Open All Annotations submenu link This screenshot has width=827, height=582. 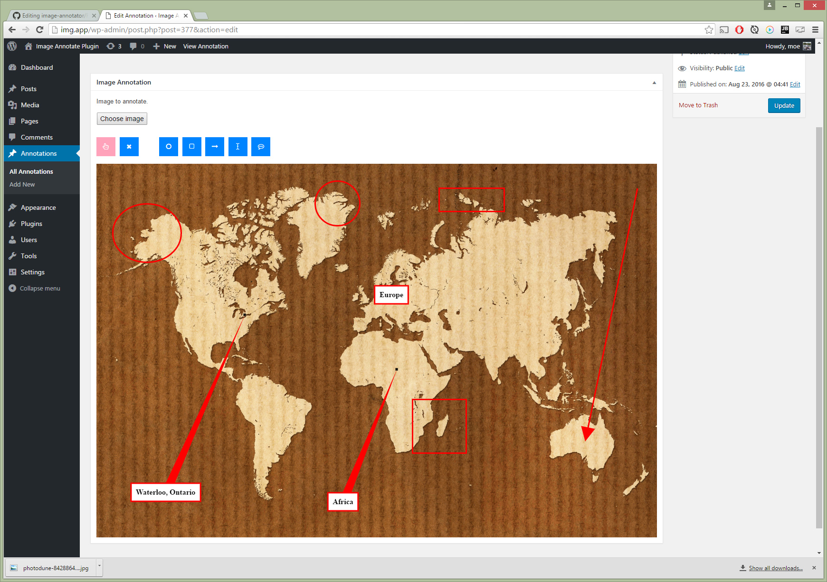point(31,171)
